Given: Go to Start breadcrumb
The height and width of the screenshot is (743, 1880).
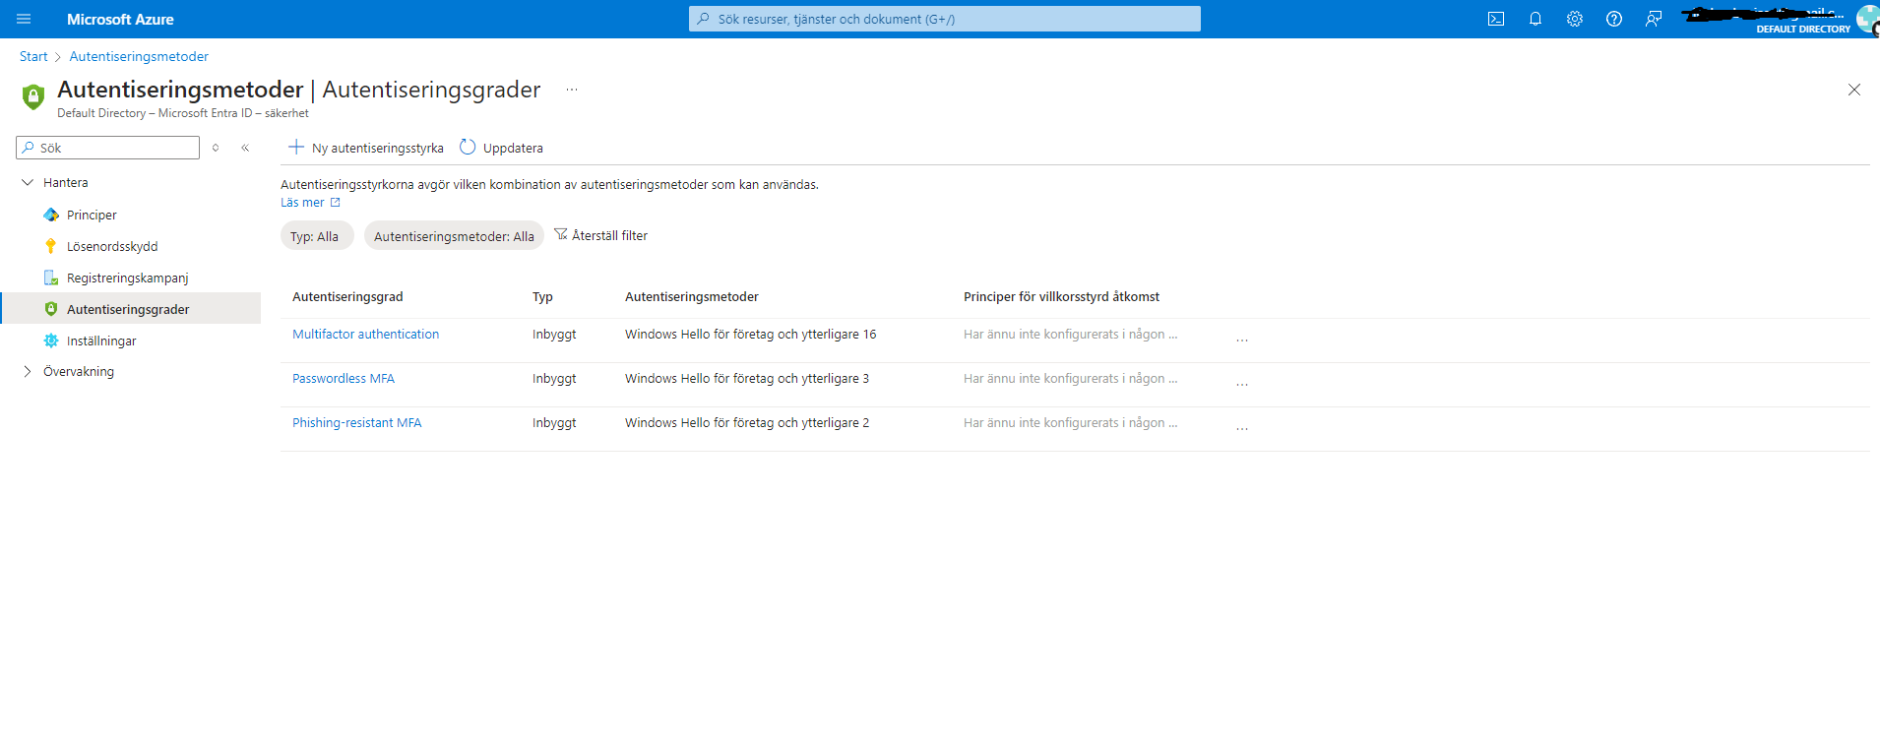Looking at the screenshot, I should [33, 56].
